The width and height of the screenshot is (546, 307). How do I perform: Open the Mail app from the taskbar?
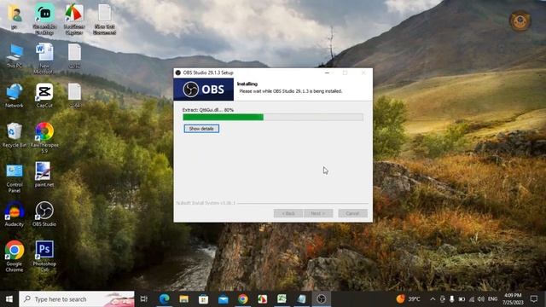coord(224,299)
